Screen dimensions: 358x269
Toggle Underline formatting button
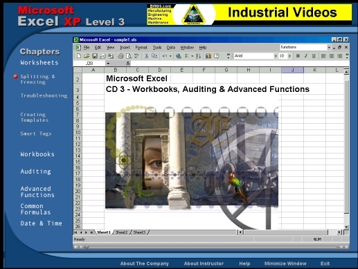pos(314,56)
